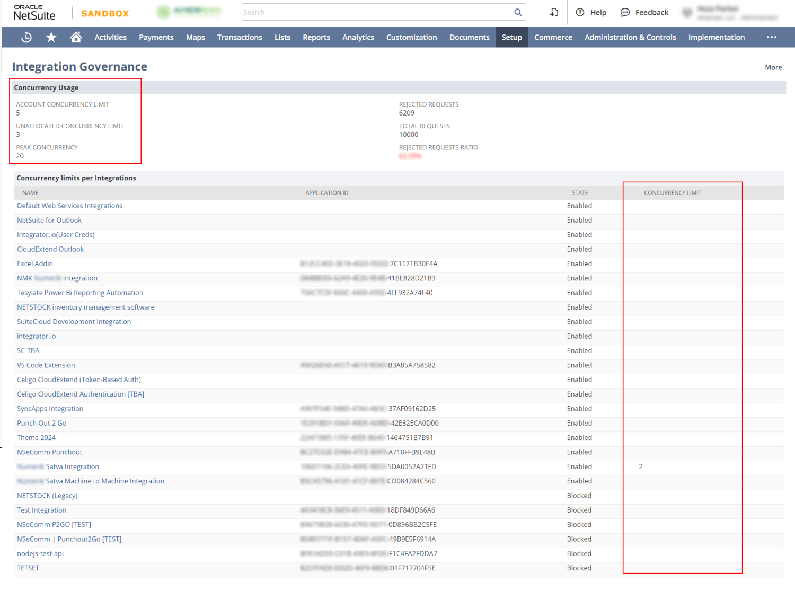Click the Oracle NetSuite logo
795x599 pixels.
pyautogui.click(x=34, y=13)
